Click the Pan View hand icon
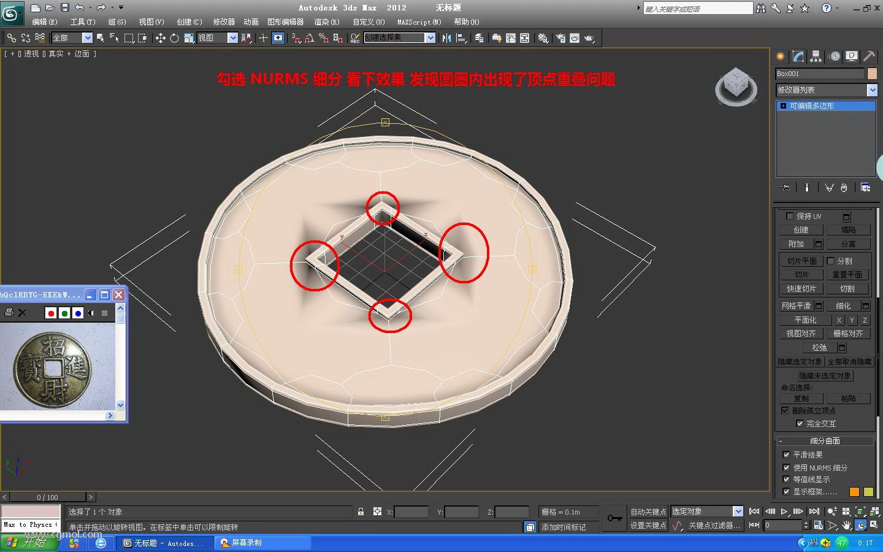883x552 pixels. pyautogui.click(x=846, y=525)
